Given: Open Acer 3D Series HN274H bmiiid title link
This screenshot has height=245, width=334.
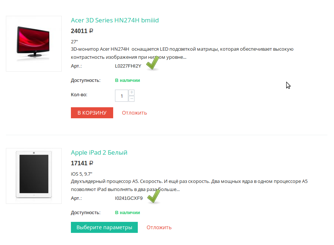Looking at the screenshot, I should pyautogui.click(x=115, y=20).
